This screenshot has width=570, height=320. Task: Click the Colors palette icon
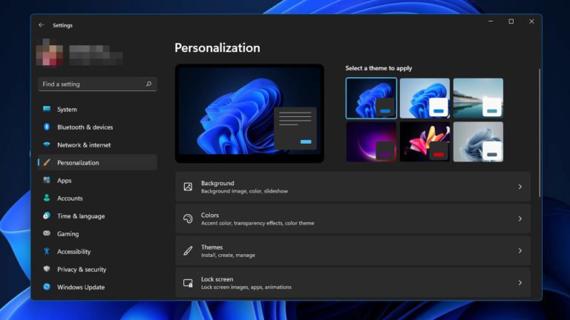point(188,219)
